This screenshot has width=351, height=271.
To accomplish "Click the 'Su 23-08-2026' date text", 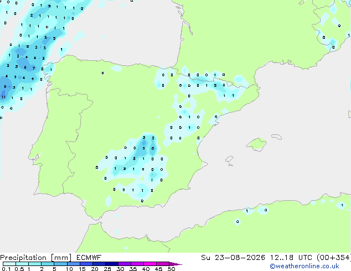I will coord(233,258).
